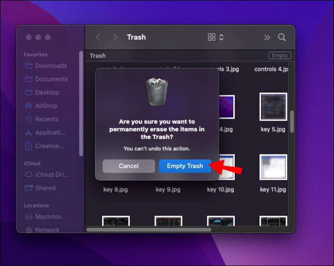
Task: Click the iCloud section header
Action: click(32, 163)
